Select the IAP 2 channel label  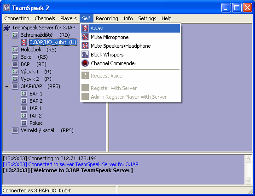coord(35,116)
